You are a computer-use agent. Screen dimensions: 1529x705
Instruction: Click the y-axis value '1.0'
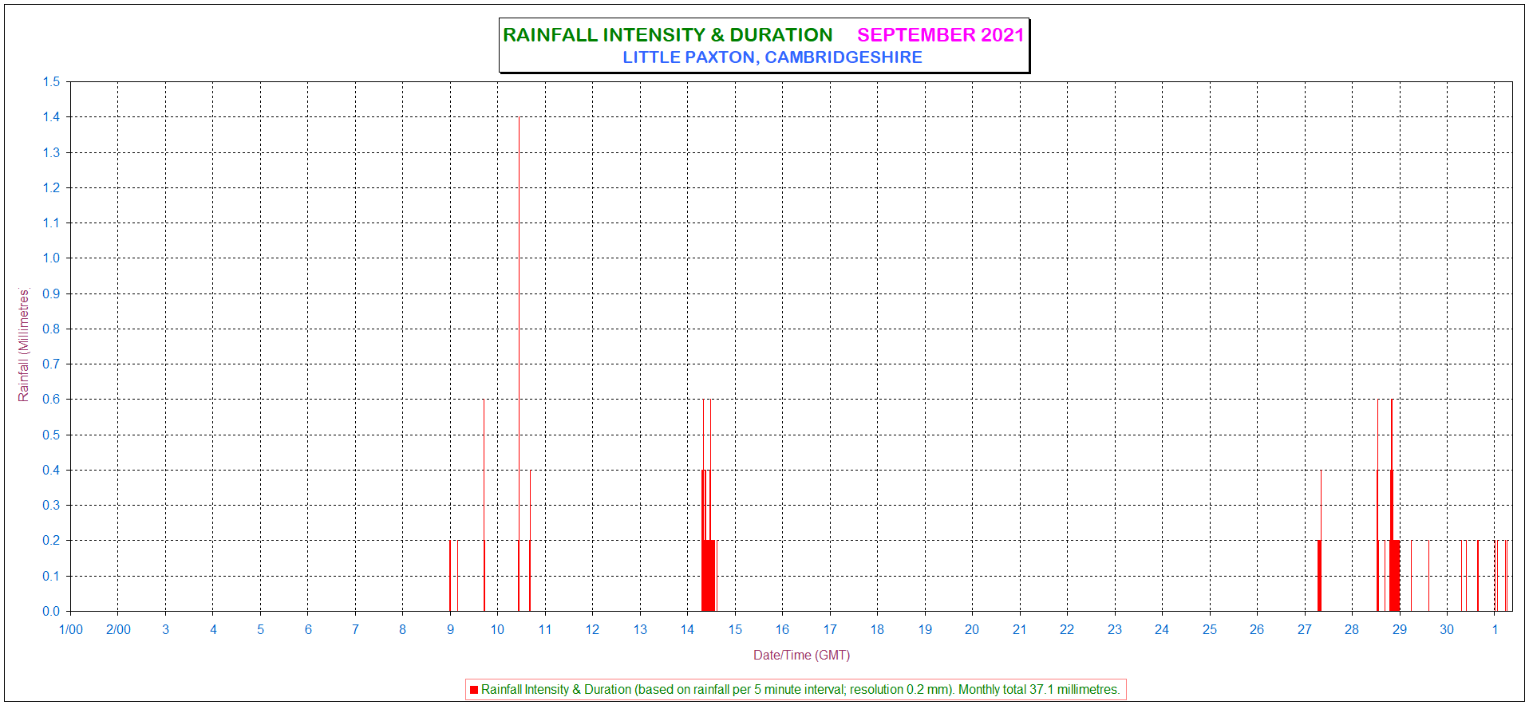[x=51, y=258]
